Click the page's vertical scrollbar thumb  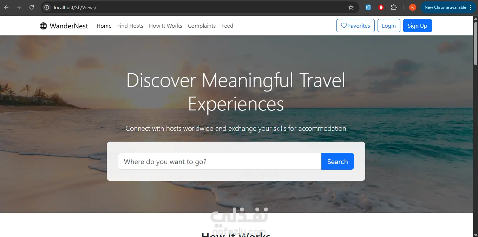476,43
